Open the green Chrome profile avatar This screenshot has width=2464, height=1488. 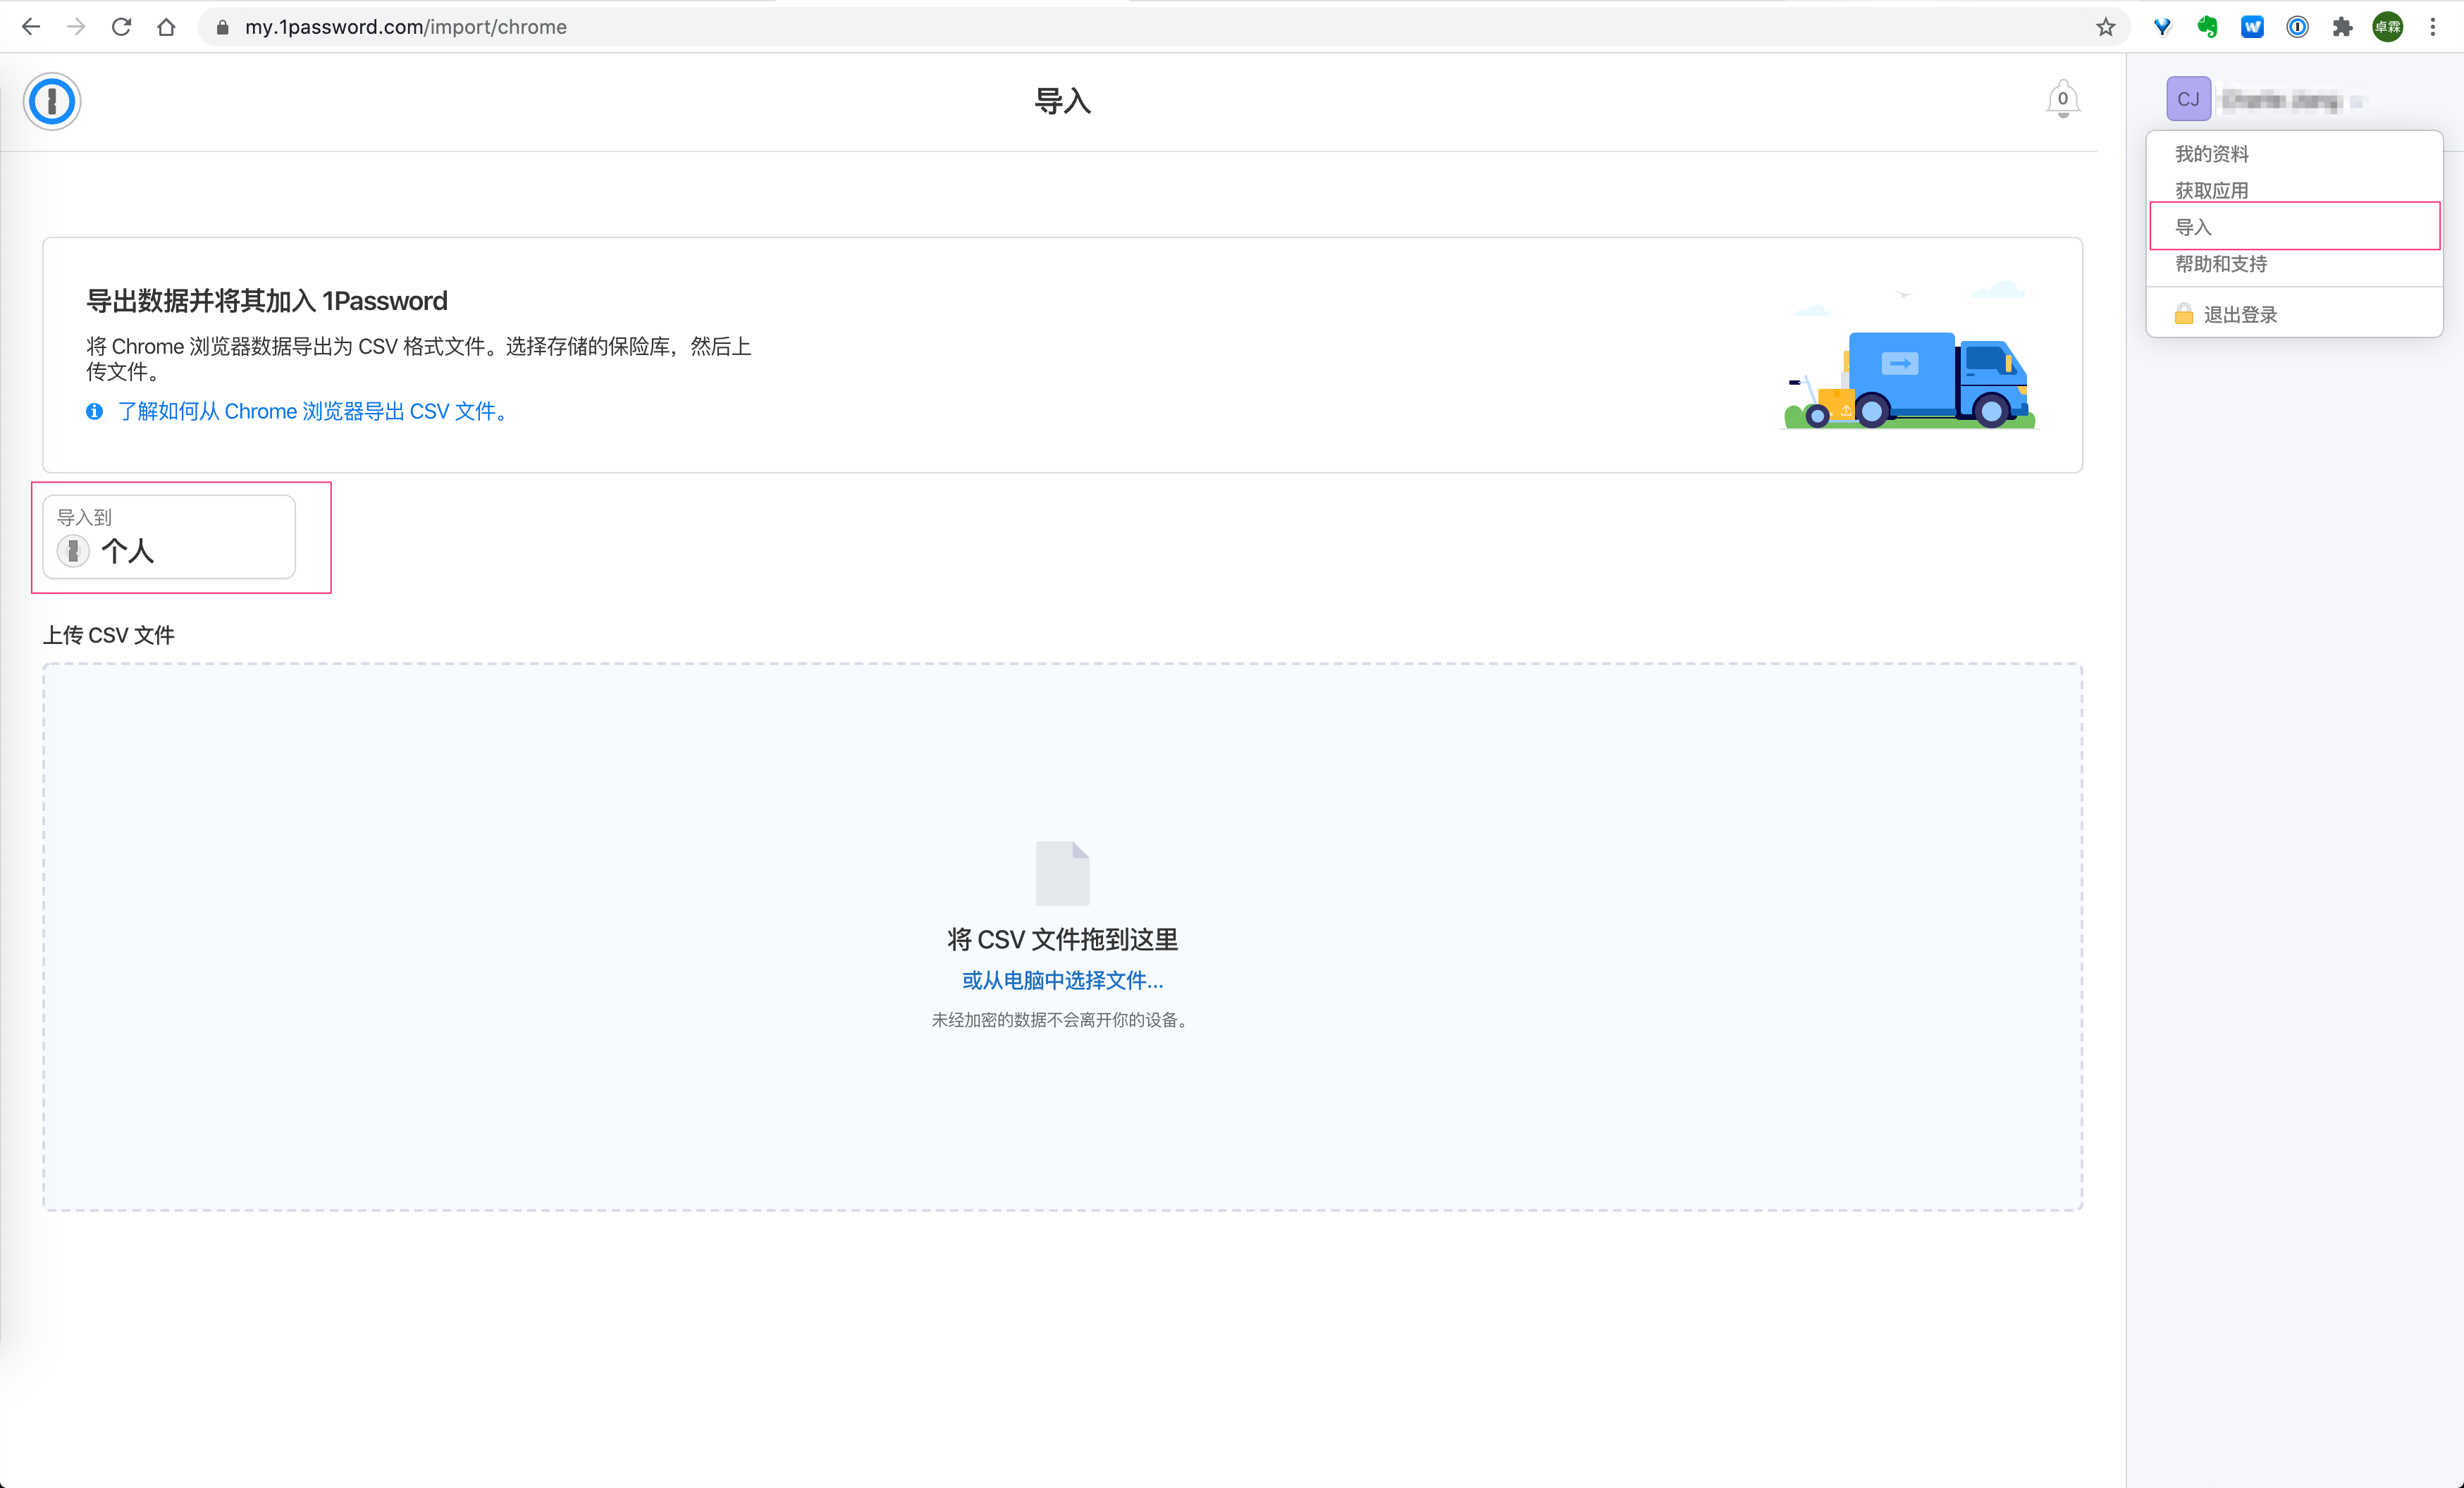pos(2388,27)
